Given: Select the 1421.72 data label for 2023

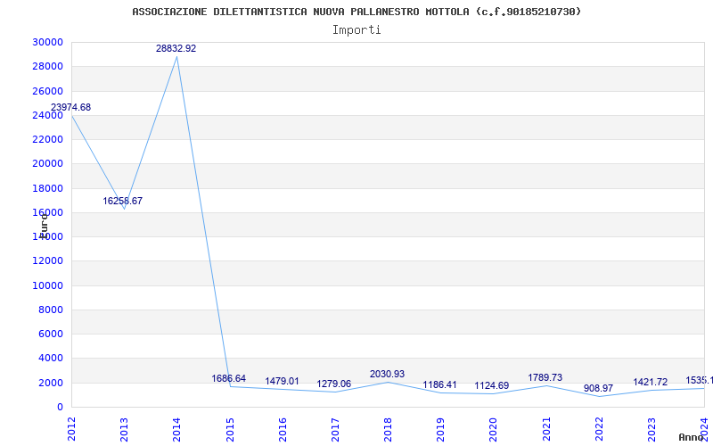Looking at the screenshot, I should (x=651, y=382).
